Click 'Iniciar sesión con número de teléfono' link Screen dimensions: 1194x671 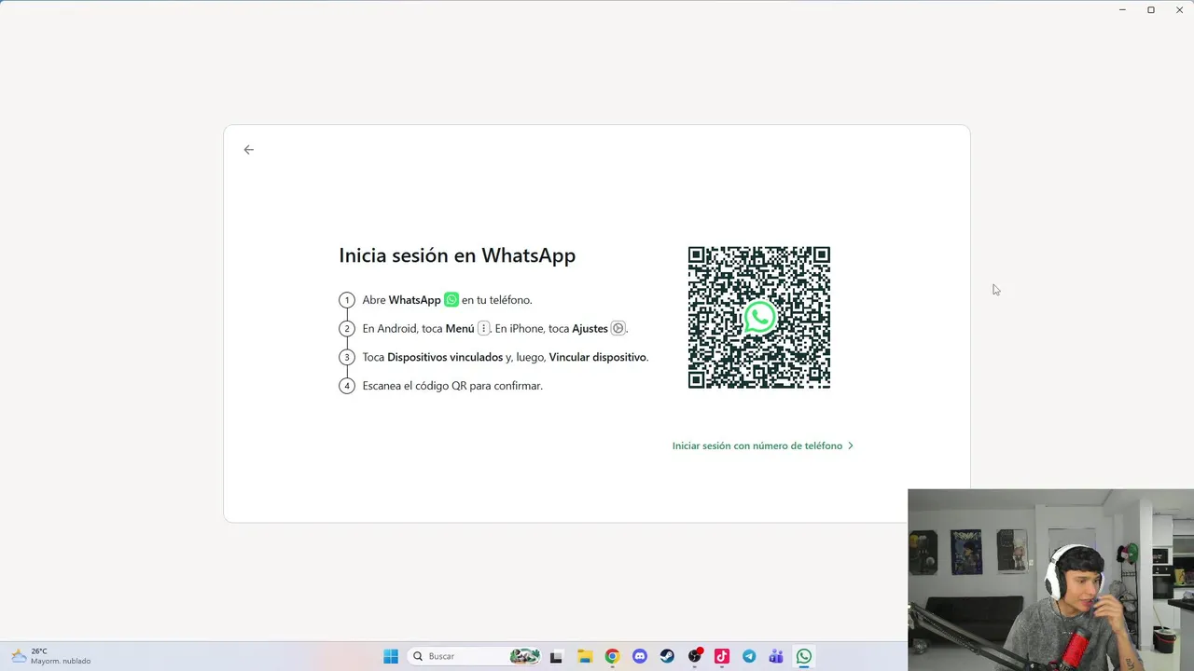pos(757,445)
